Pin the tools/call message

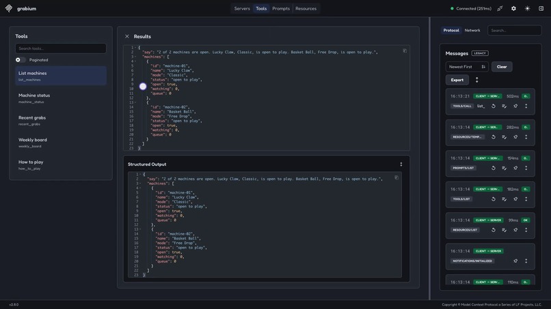[515, 106]
